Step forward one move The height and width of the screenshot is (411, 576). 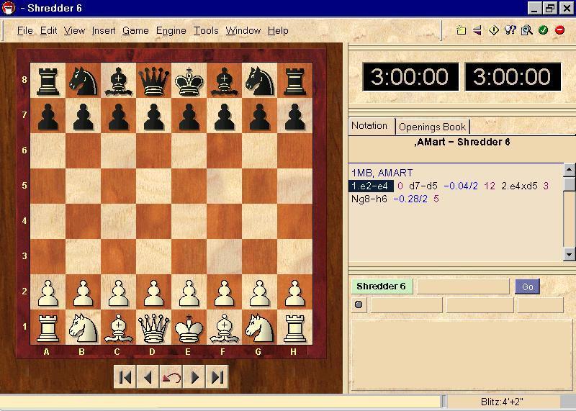194,377
